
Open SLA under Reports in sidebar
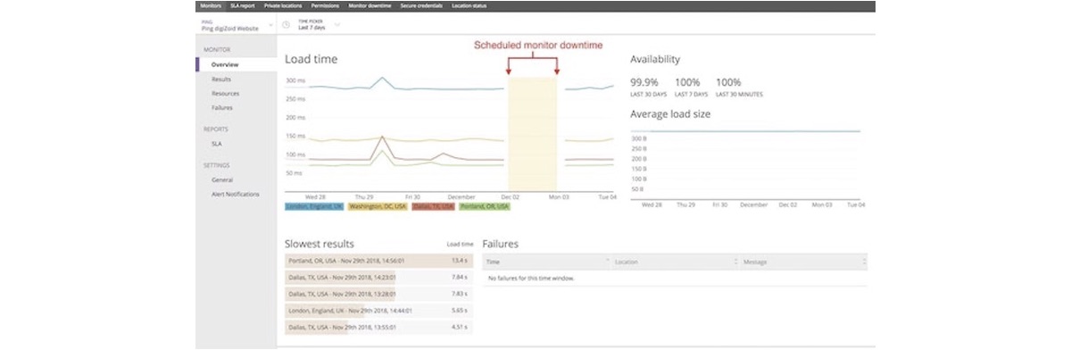pos(216,143)
